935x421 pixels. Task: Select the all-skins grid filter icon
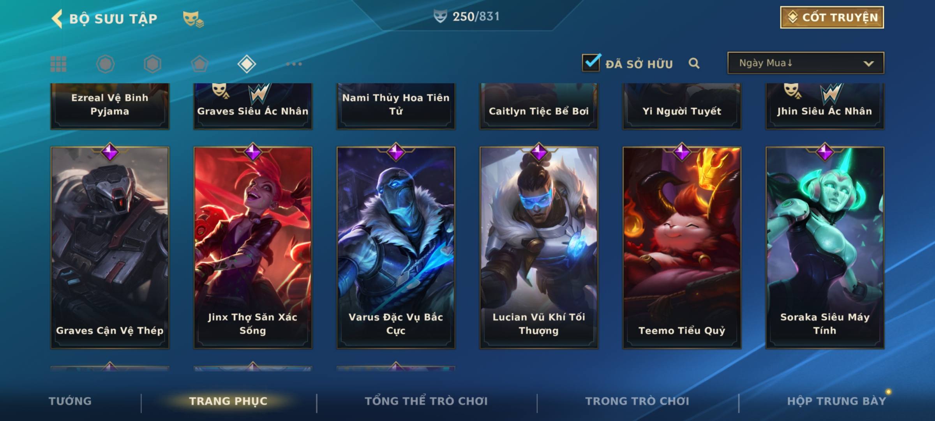(x=58, y=64)
